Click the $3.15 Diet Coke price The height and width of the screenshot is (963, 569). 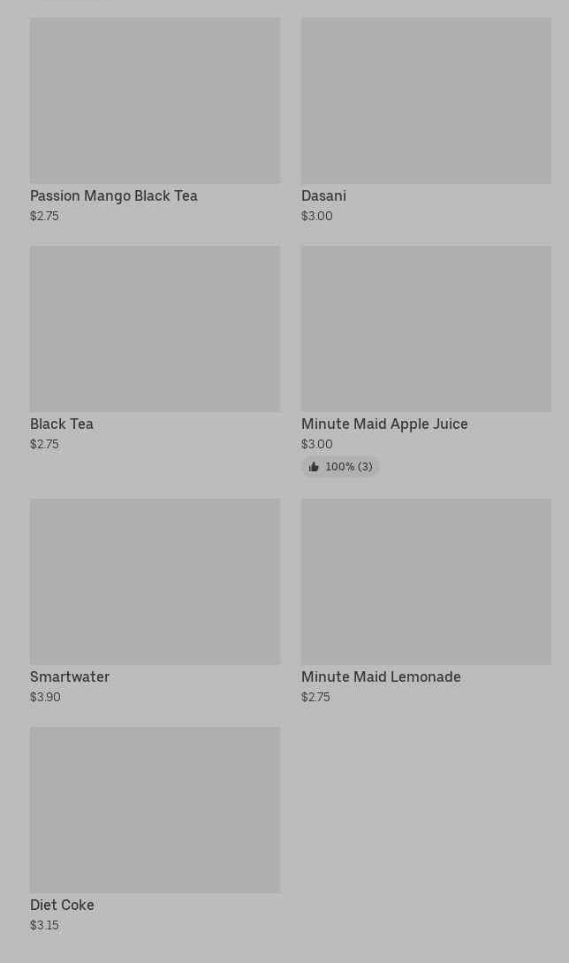point(44,925)
